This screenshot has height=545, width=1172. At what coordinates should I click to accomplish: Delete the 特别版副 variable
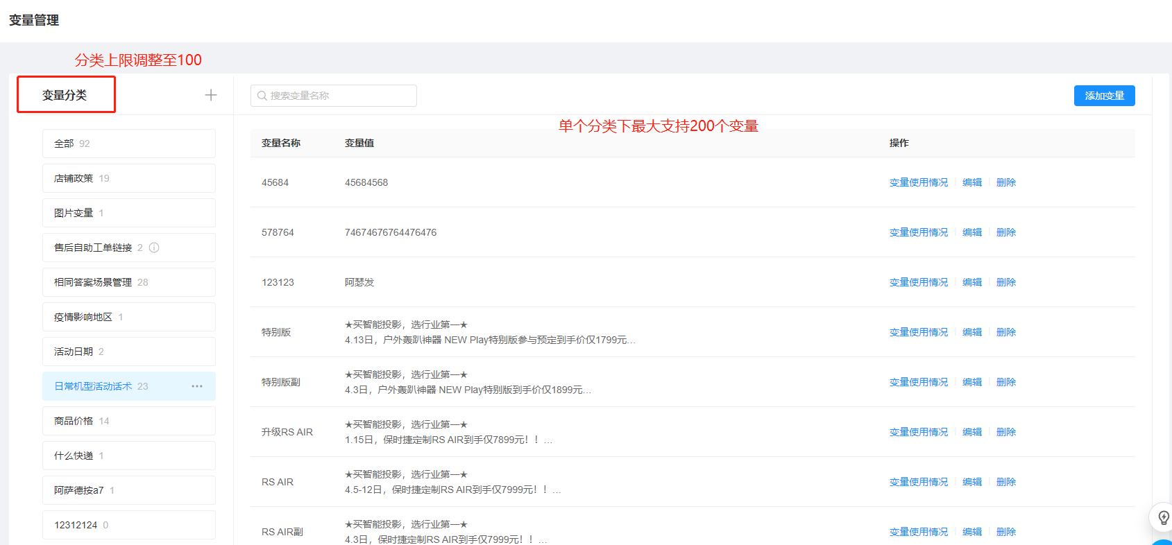click(1006, 382)
